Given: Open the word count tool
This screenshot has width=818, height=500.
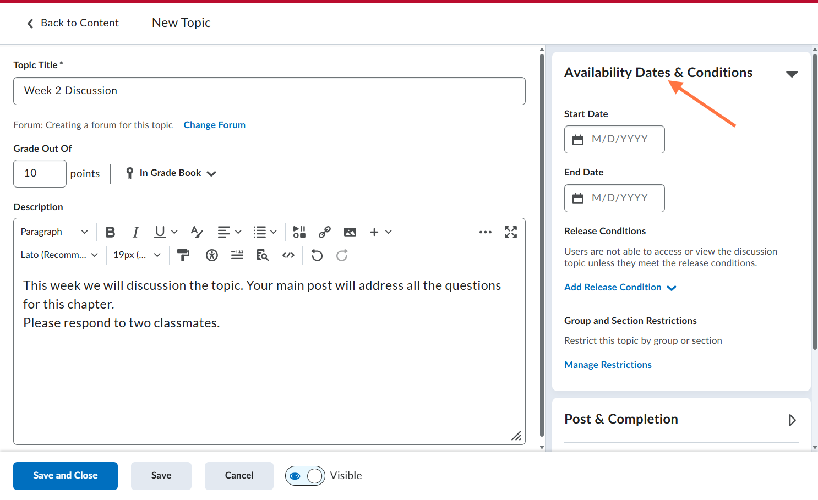Looking at the screenshot, I should 237,255.
